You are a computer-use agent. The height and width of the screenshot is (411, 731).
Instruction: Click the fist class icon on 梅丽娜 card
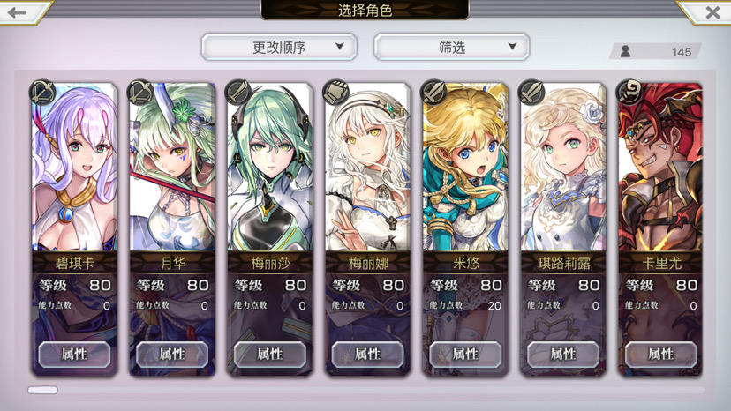coord(336,92)
